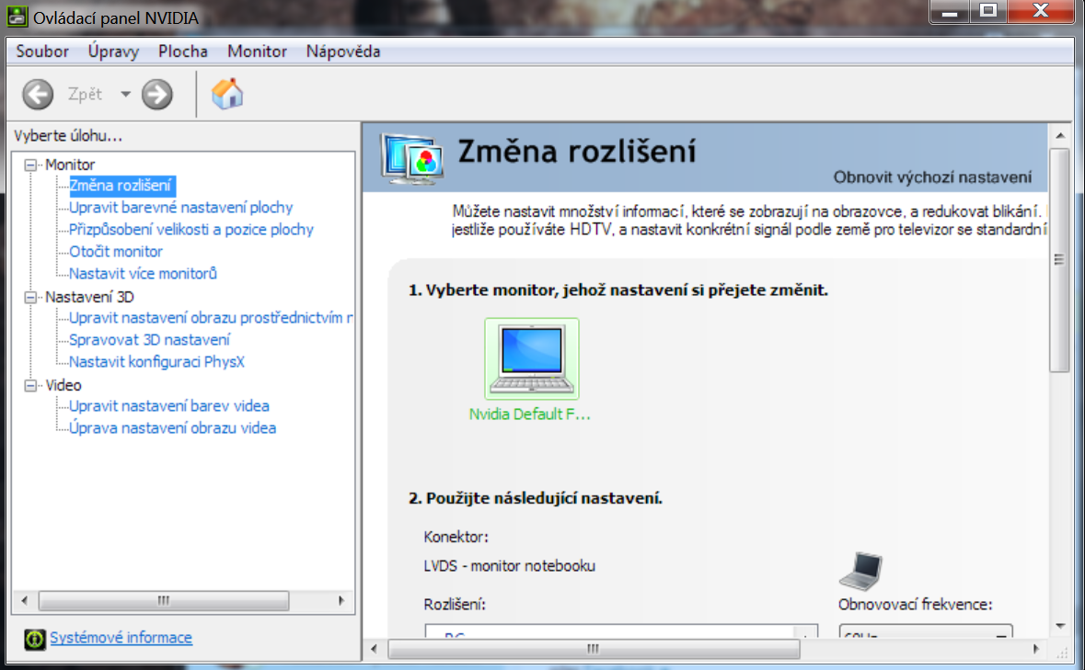
Task: Click right arrow of task tree horizontal scrollbar
Action: click(341, 601)
